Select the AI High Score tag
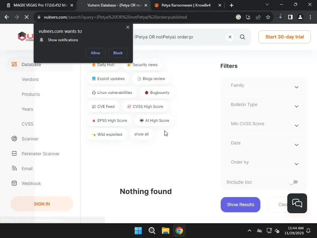Viewport: 317px width, 238px height. point(154,121)
